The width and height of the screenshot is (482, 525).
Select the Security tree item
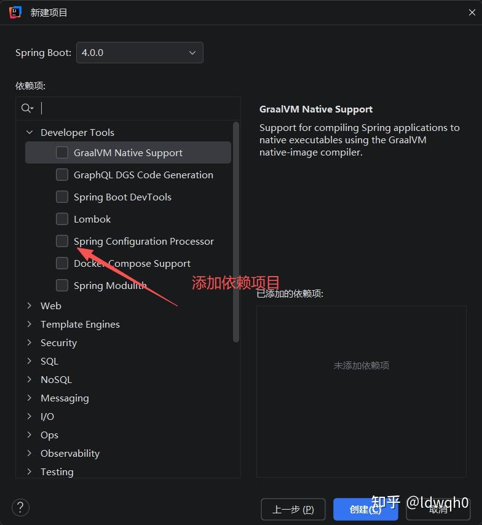tap(58, 342)
